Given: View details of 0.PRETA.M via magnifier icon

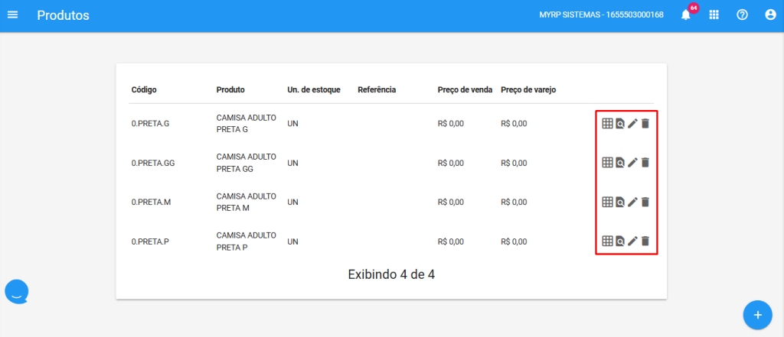Looking at the screenshot, I should coord(620,202).
